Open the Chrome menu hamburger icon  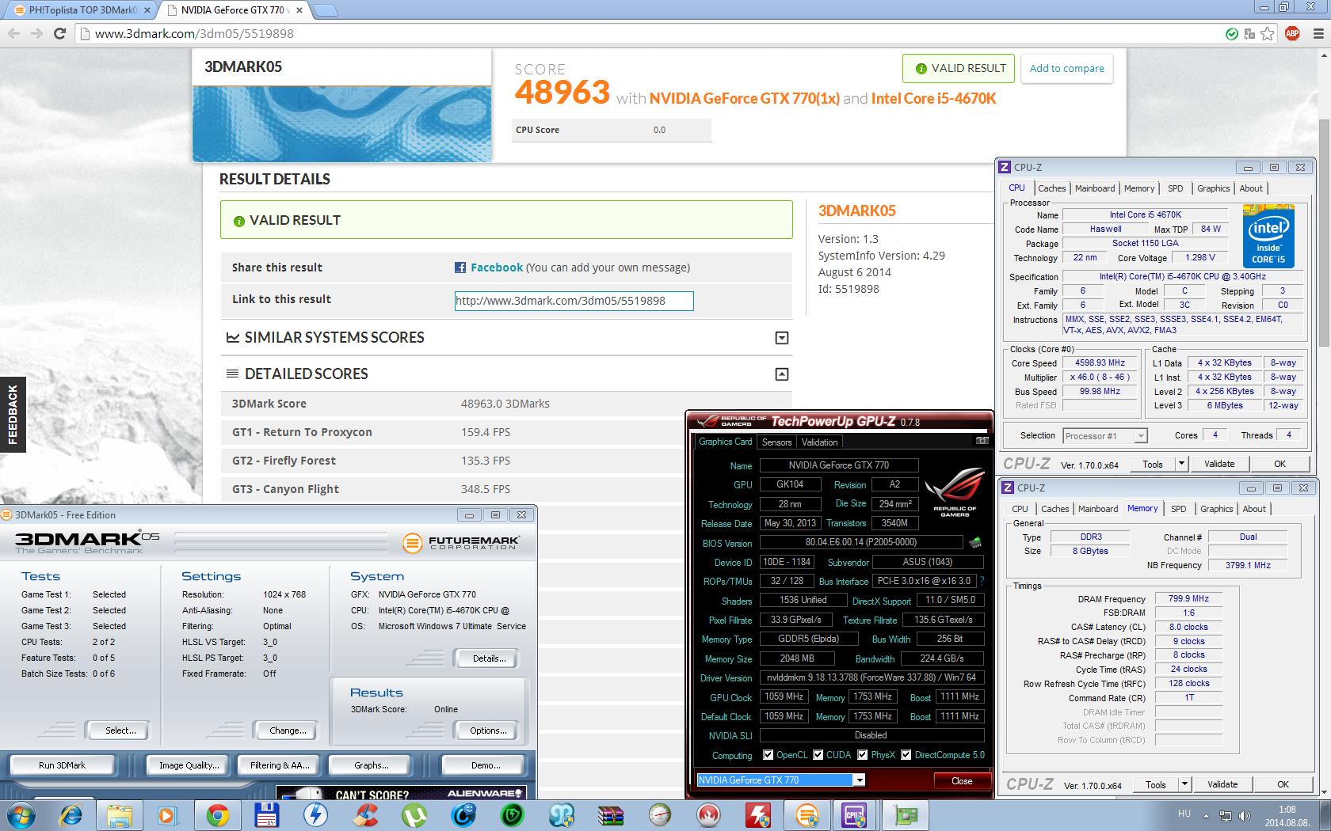pos(1317,33)
